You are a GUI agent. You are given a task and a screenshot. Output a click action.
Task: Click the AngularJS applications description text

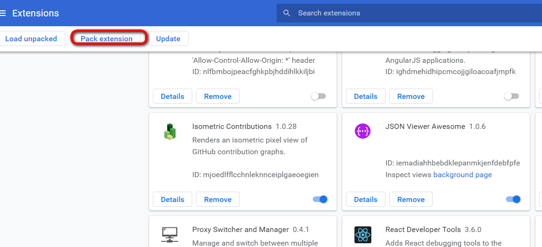click(x=426, y=60)
